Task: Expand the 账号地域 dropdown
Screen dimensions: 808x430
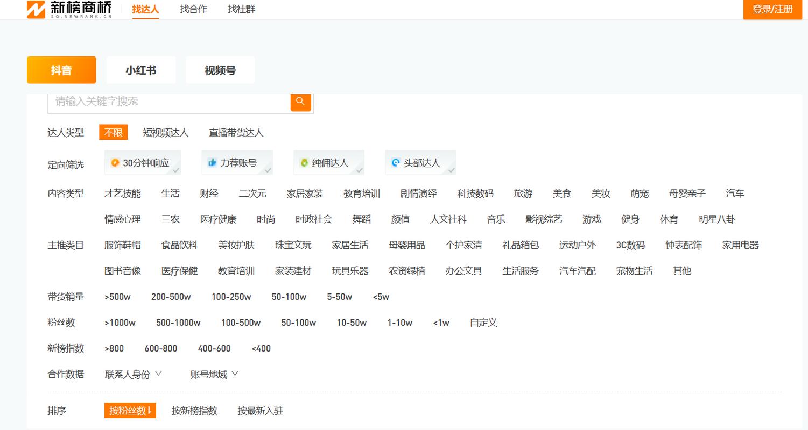Action: point(214,375)
